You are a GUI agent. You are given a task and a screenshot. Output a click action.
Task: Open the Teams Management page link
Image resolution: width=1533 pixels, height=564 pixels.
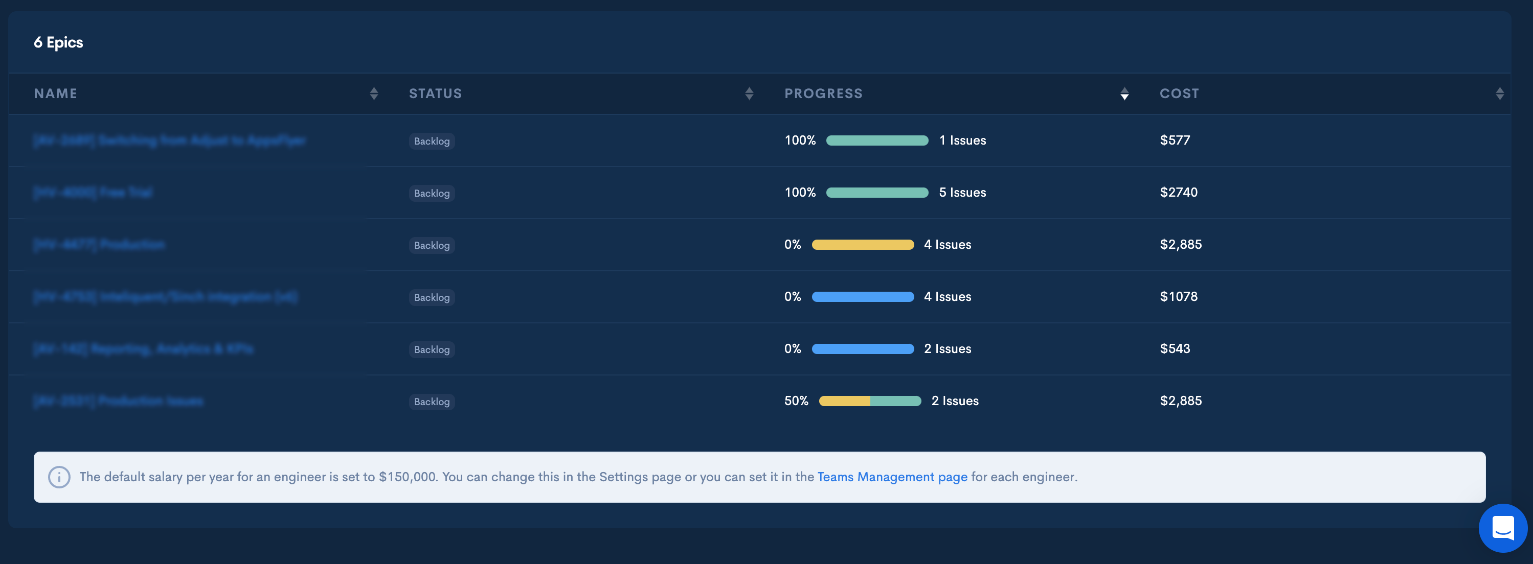[891, 477]
